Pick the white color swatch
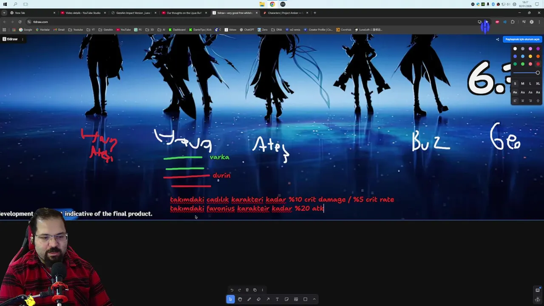The width and height of the screenshot is (544, 306). (x=515, y=49)
